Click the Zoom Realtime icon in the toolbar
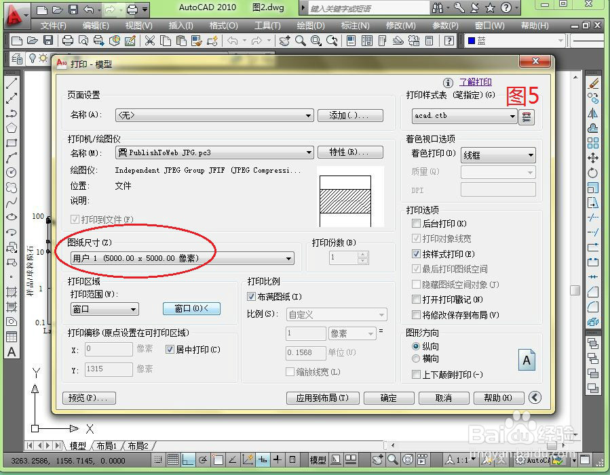610x475 pixels. pyautogui.click(x=300, y=41)
